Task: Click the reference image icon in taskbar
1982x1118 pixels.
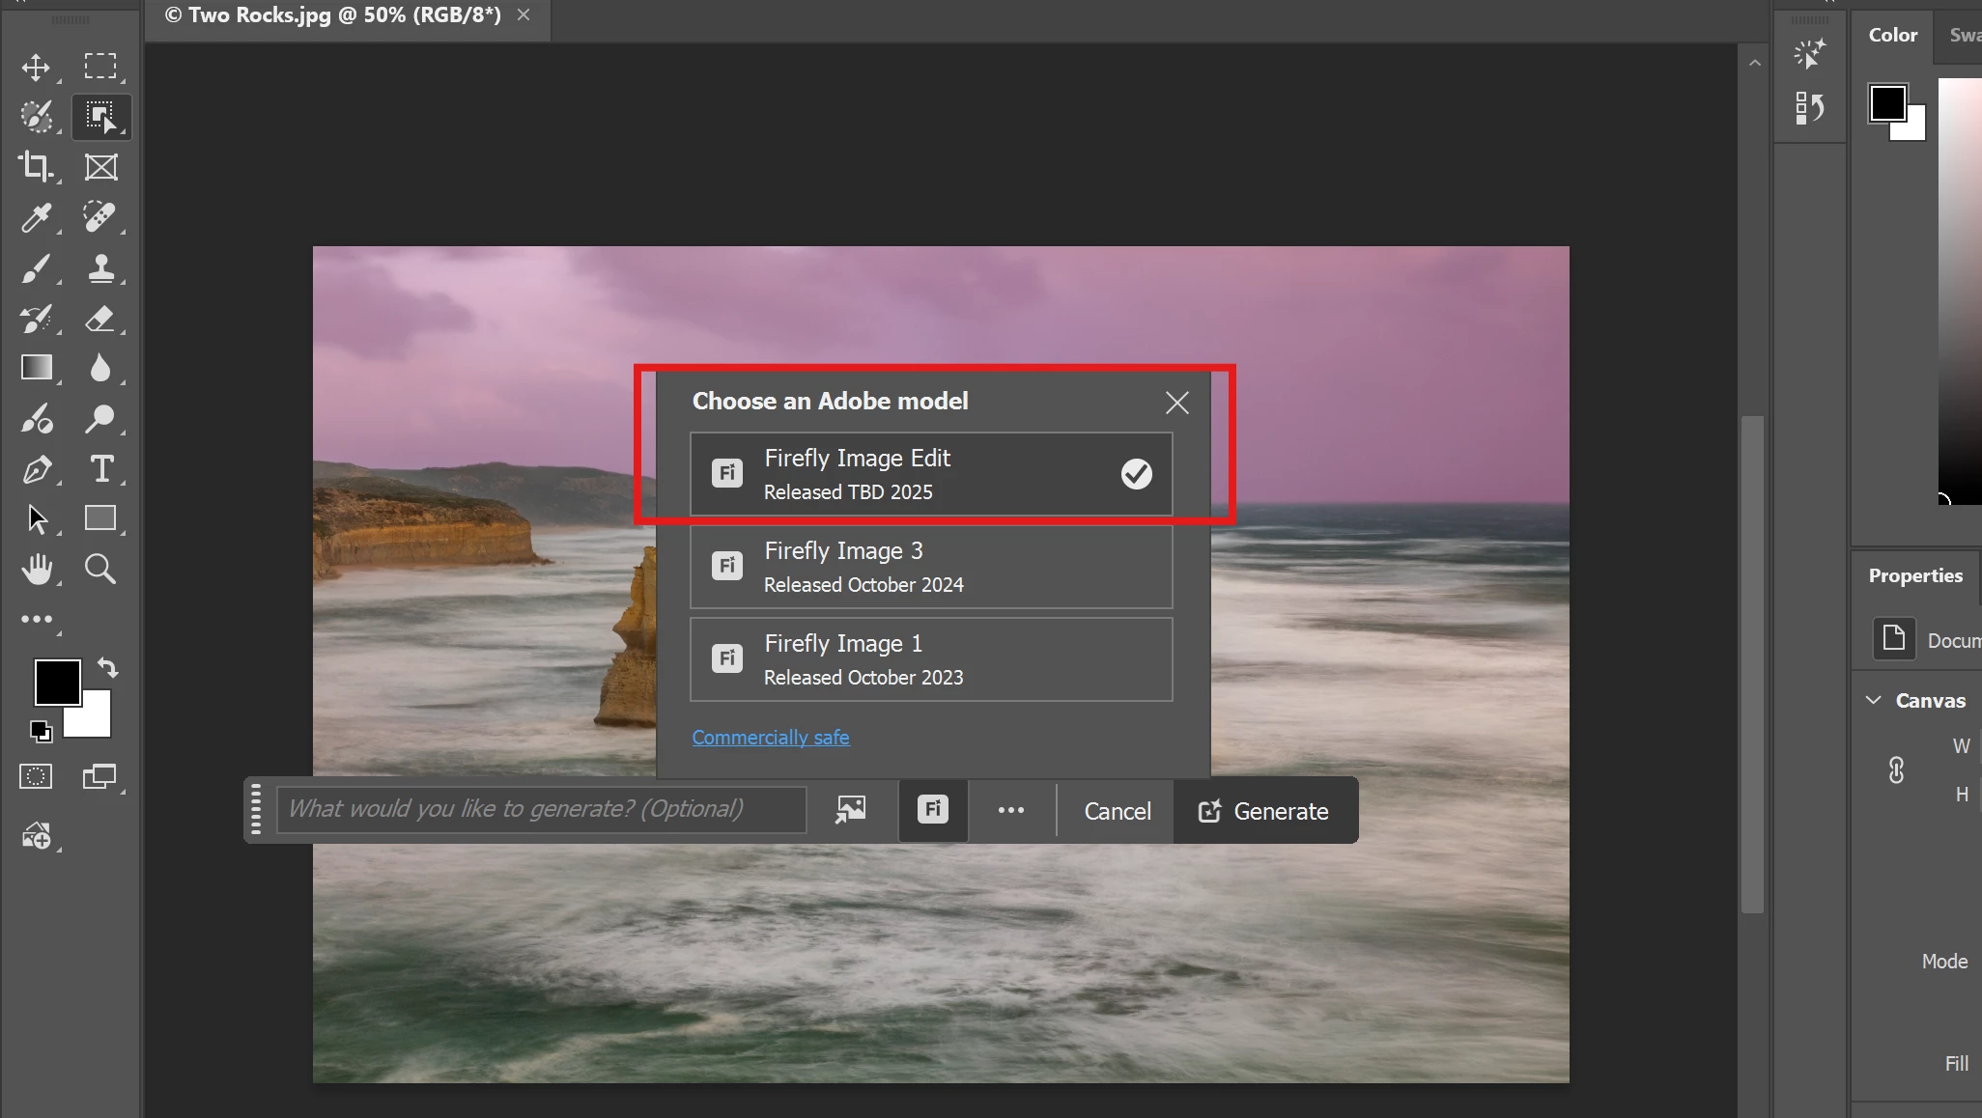Action: tap(850, 810)
